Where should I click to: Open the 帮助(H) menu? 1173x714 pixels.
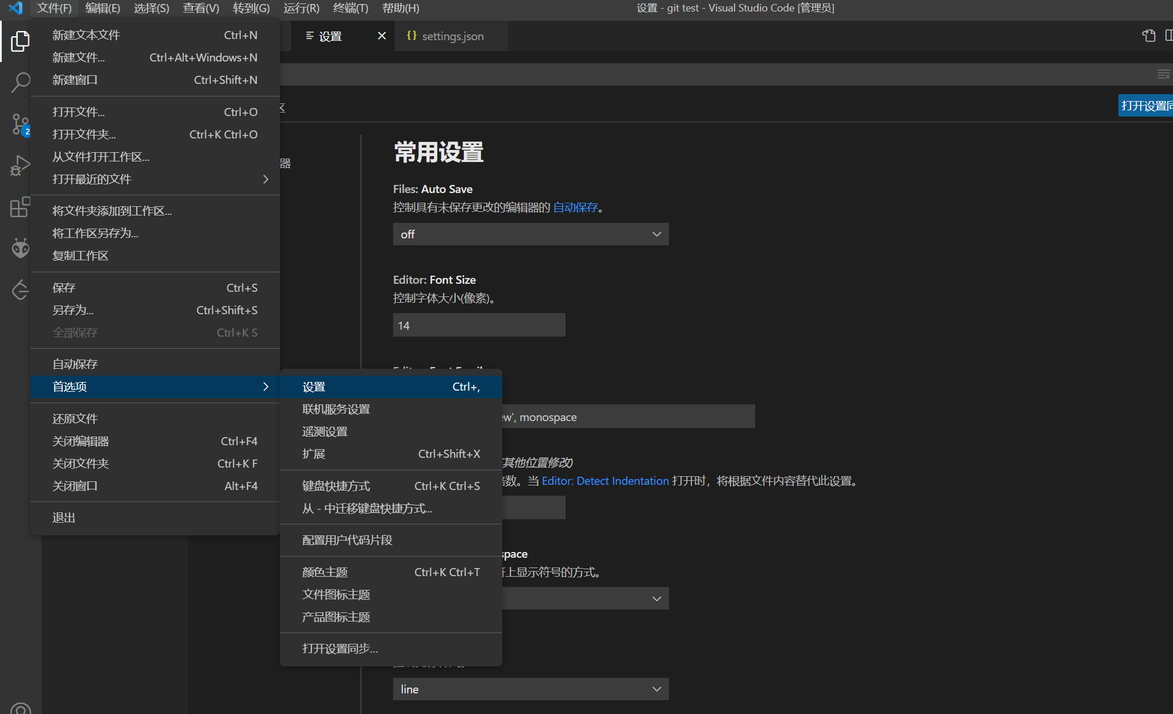pyautogui.click(x=401, y=8)
